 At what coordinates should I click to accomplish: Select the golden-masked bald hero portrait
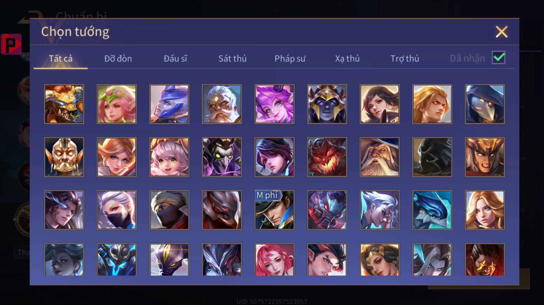64,157
